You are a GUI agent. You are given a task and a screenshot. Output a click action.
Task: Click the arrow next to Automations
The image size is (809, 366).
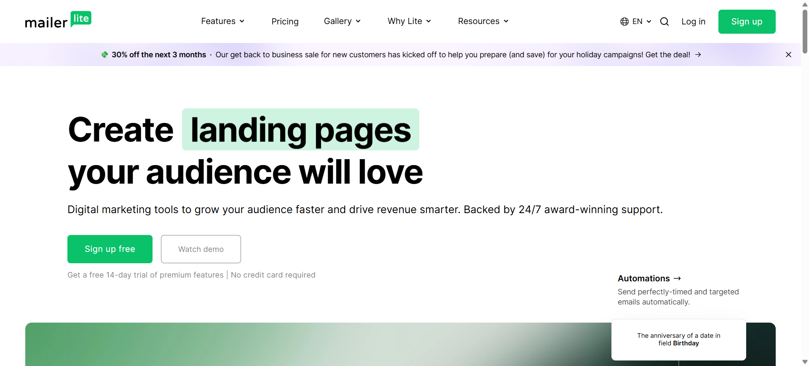[x=677, y=278]
